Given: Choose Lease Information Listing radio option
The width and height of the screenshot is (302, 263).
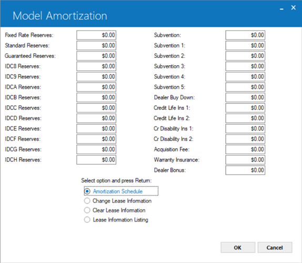Looking at the screenshot, I should coord(87,219).
